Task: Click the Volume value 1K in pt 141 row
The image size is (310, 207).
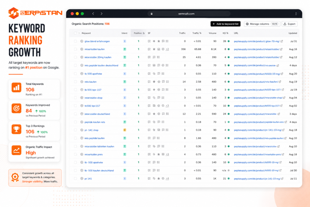Action: coord(215,179)
